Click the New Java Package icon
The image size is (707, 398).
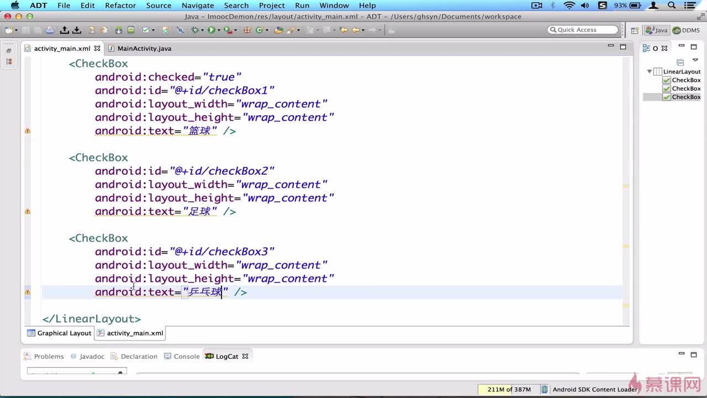coord(247,30)
